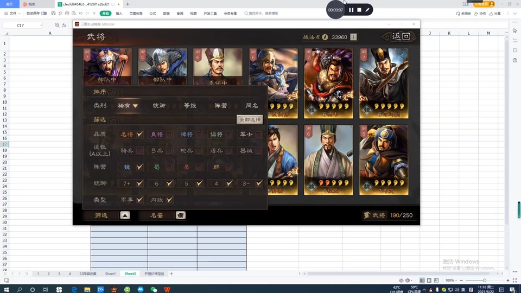
Task: Check the 枪兵 troop filter
Action: (199, 151)
